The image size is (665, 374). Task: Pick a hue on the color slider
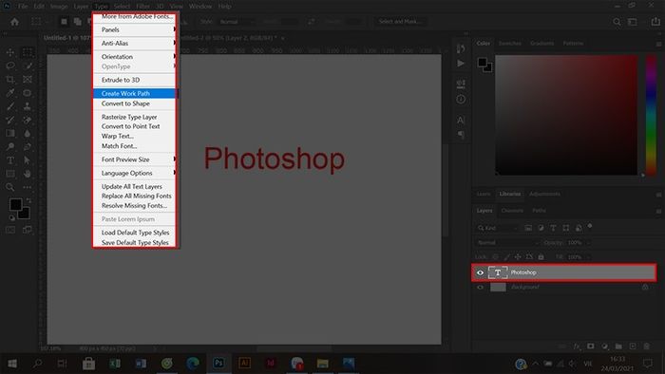click(651, 114)
